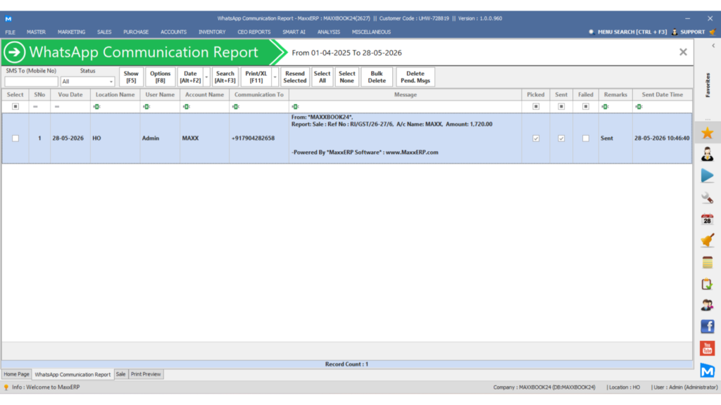Toggle the Picked checkbox in row 1

[x=536, y=139]
